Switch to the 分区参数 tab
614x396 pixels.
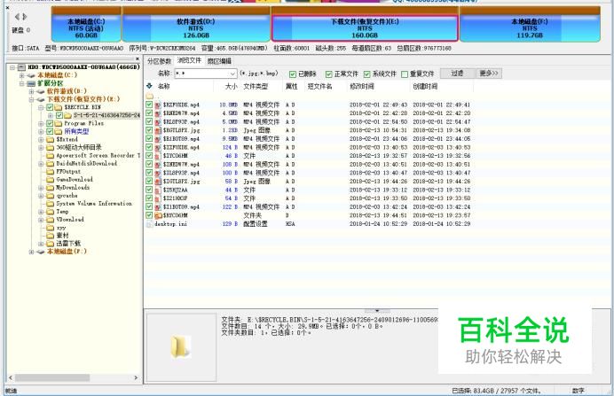tap(159, 61)
